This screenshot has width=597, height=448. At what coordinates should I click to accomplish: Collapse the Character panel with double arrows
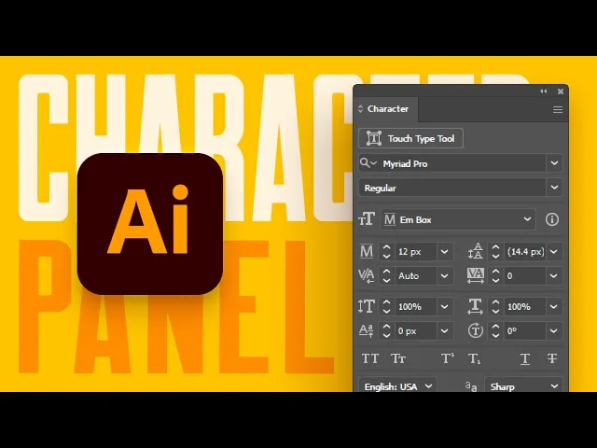(x=543, y=91)
